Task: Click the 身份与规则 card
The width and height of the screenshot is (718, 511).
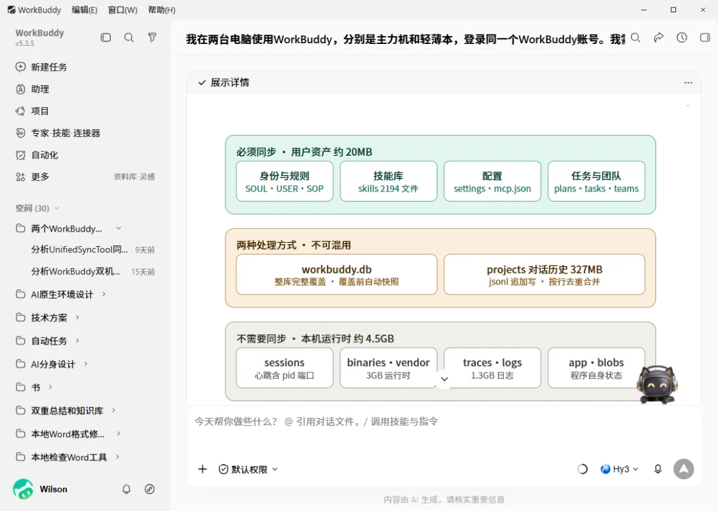Action: 285,181
